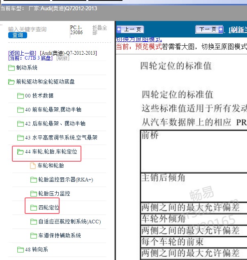Switch to original image mode link 切换为原图模式

coord(139,39)
